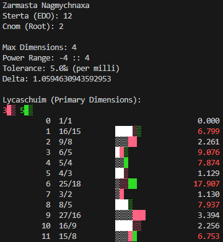Select the ratio 15/8

[68, 236]
